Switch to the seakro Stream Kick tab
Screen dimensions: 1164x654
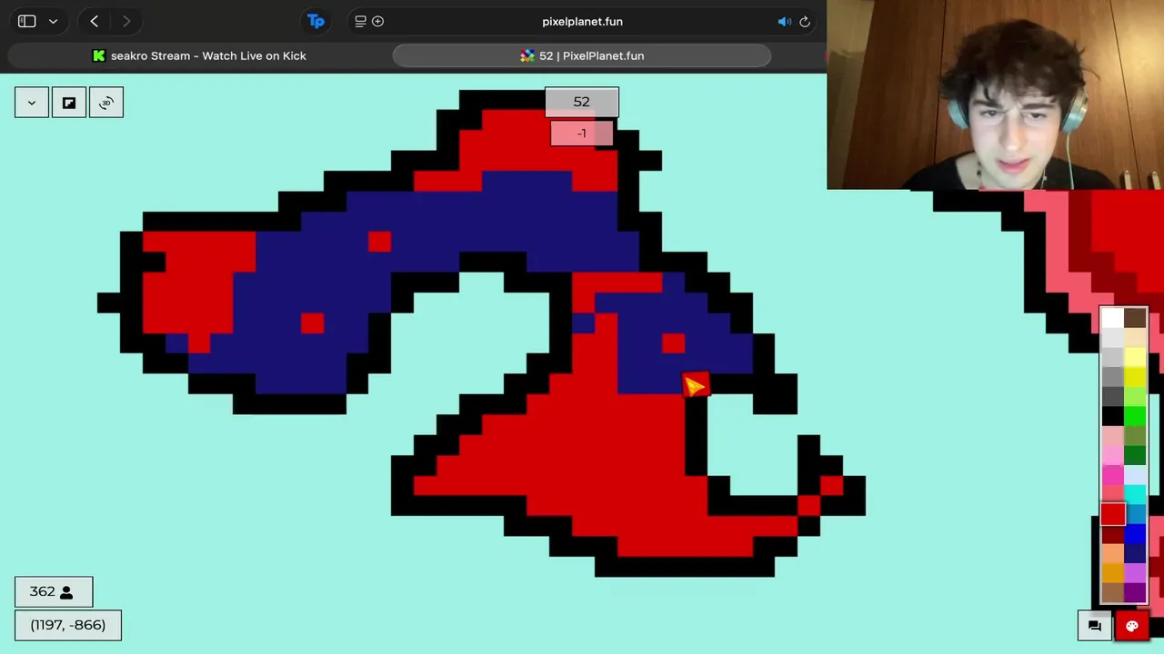[x=199, y=55]
